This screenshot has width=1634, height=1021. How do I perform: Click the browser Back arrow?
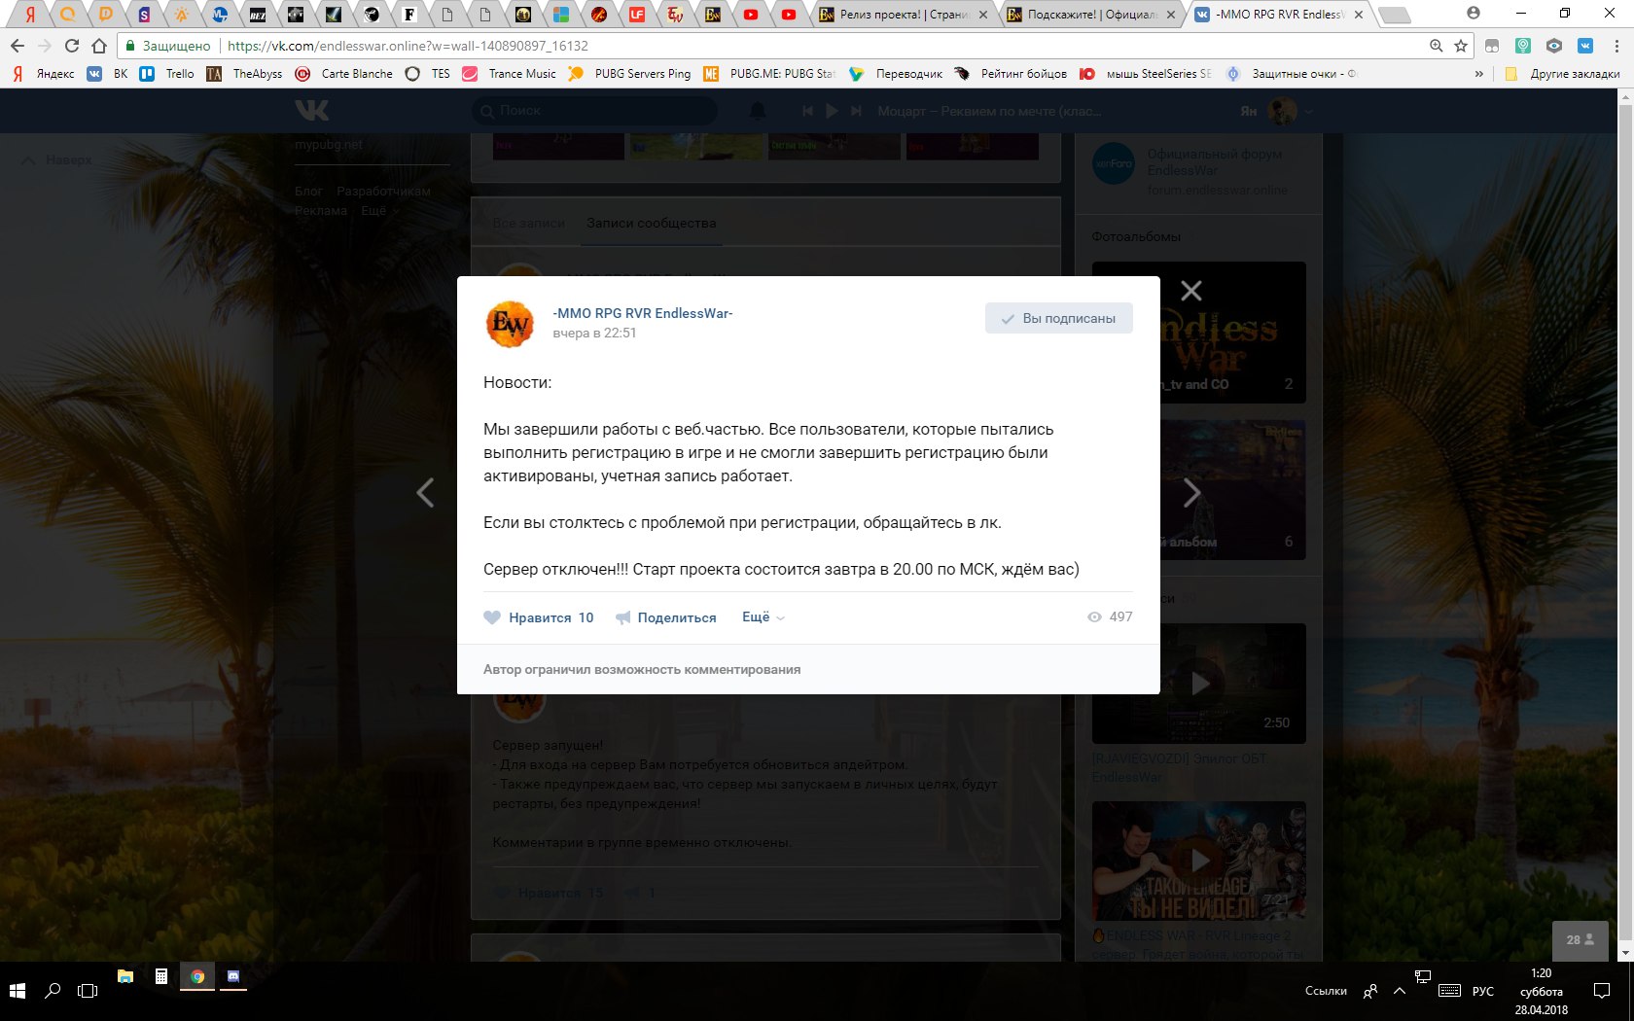coord(17,46)
